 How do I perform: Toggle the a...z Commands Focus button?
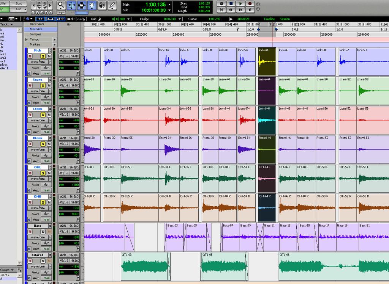coord(51,19)
